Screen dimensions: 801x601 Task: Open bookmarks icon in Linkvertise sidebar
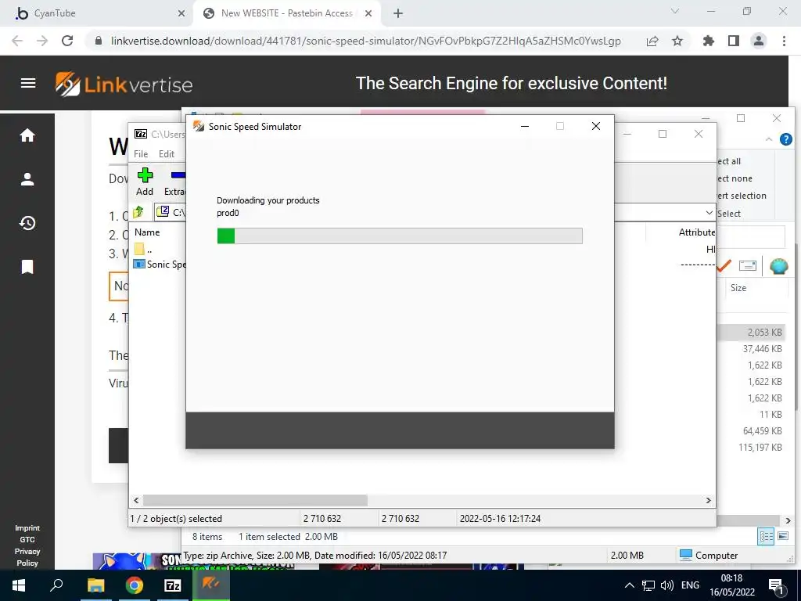pos(27,267)
